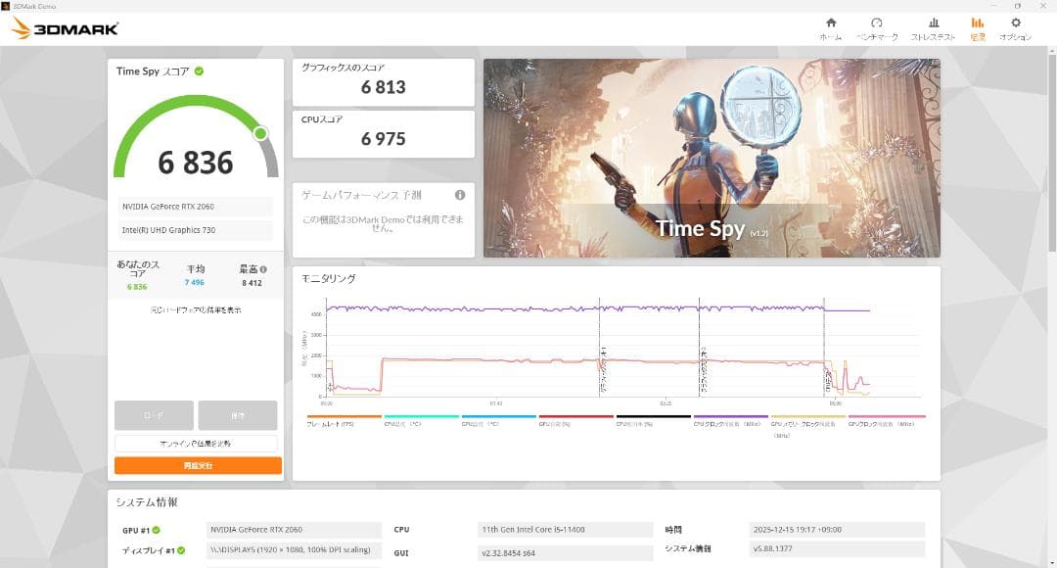Click the info icon in ゲームパフォーマンス予測 panel
This screenshot has width=1057, height=568.
click(458, 194)
